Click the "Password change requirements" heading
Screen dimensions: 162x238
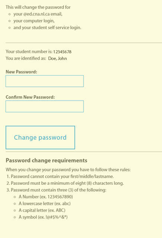coord(46,161)
